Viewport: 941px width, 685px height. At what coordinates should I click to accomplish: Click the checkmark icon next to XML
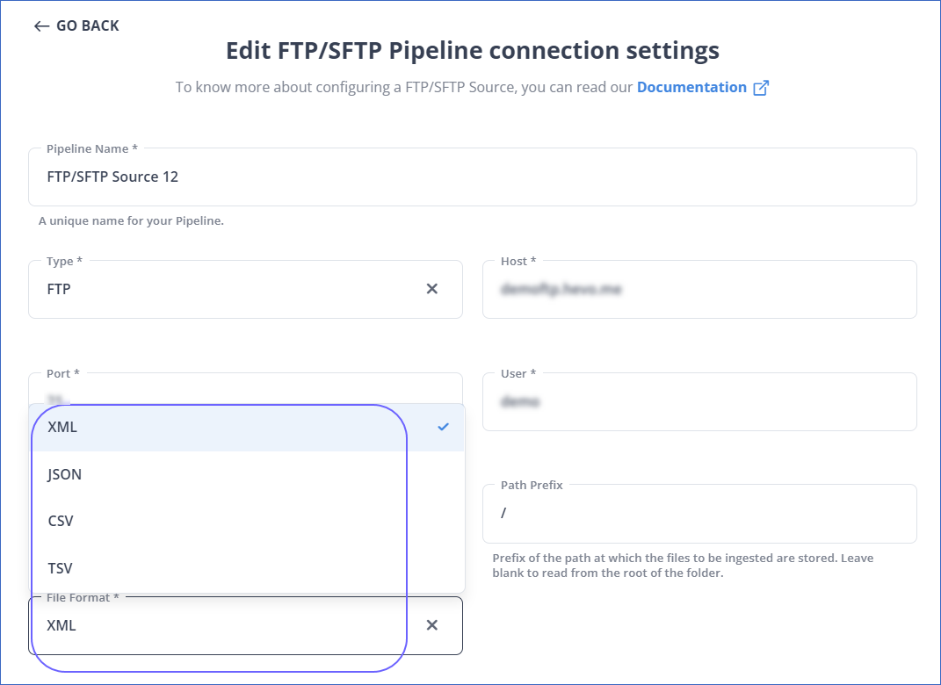click(444, 428)
